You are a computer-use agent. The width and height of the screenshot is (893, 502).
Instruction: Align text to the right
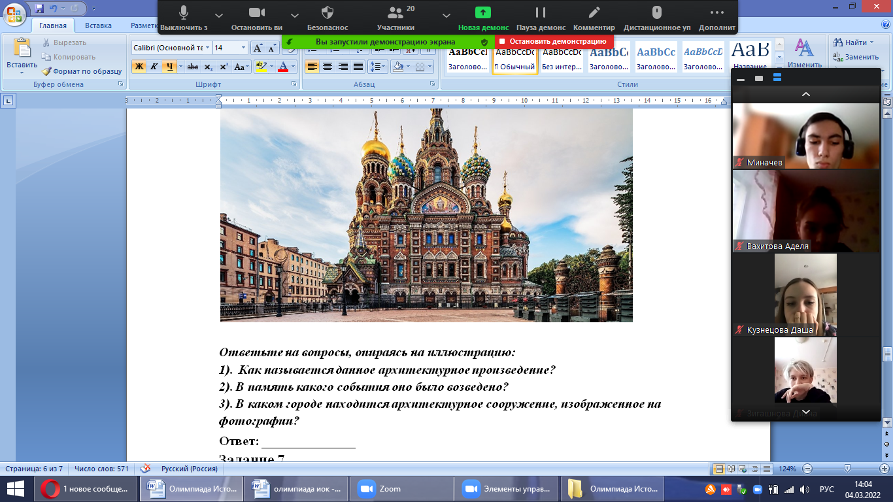click(x=343, y=67)
